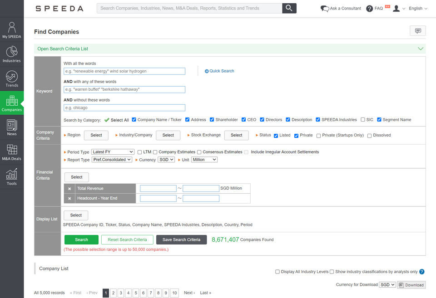Screen dimensions: 436x298
Task: Click the blue help icon for analyst classifications
Action: (x=422, y=272)
